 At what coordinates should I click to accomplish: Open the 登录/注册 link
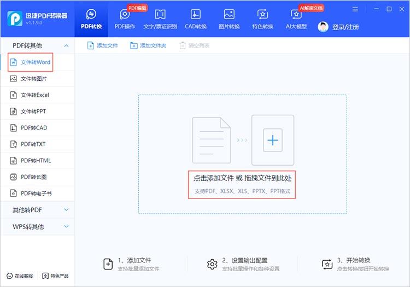345,27
